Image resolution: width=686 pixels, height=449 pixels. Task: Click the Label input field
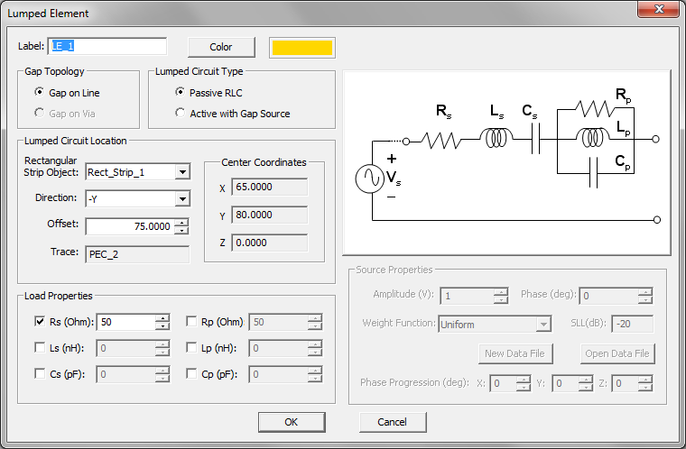(107, 46)
